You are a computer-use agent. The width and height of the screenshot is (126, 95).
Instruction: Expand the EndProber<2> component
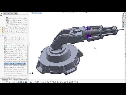click(x=1, y=30)
